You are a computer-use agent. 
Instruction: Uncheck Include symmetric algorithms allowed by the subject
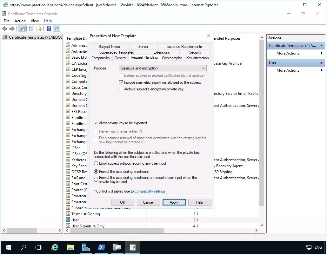coord(121,82)
